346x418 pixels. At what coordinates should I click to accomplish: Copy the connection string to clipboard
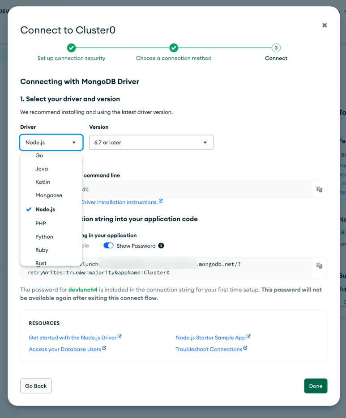[319, 266]
